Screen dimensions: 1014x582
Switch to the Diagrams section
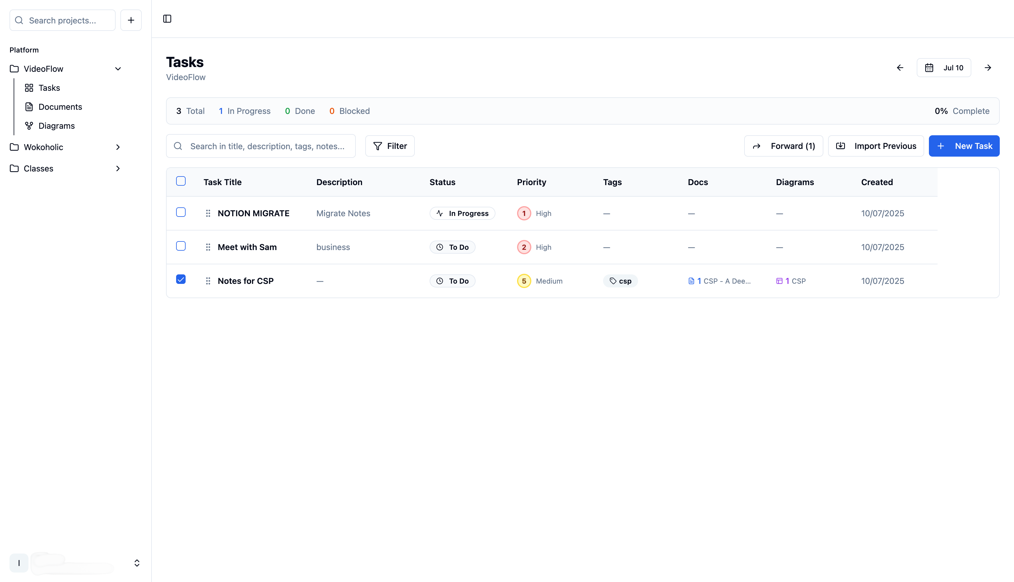click(56, 125)
